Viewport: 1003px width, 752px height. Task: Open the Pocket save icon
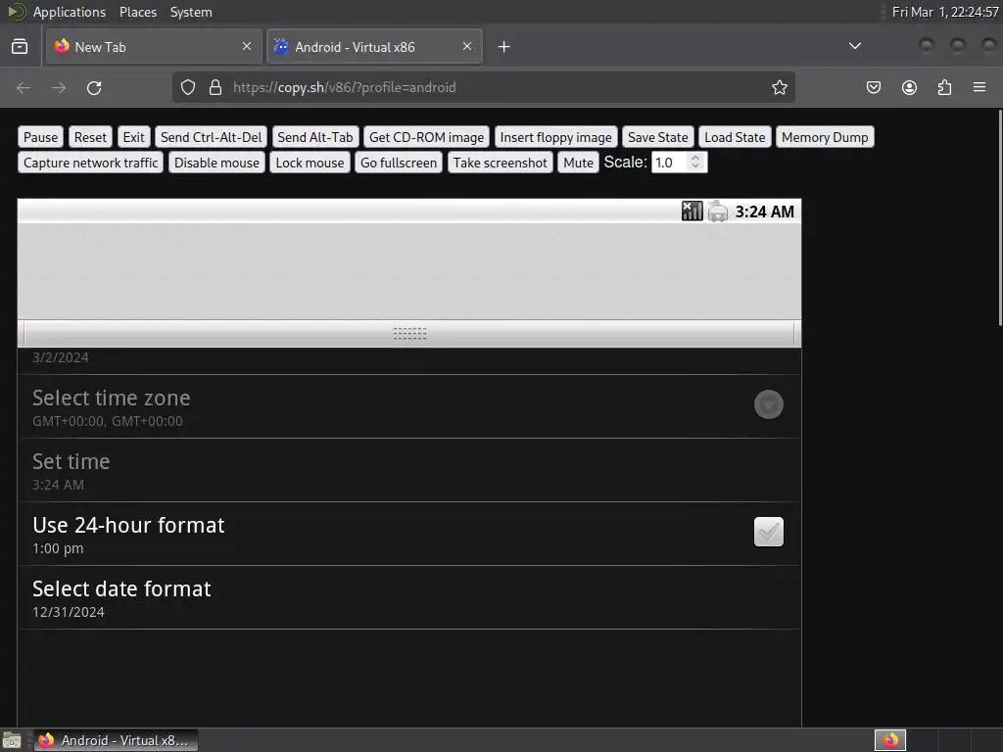874,87
